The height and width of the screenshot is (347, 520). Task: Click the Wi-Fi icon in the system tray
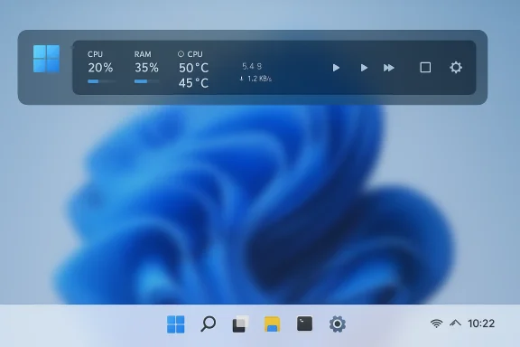tap(436, 324)
